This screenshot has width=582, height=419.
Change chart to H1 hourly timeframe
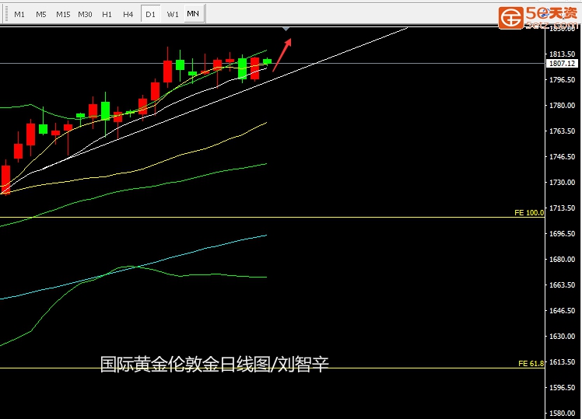pos(107,15)
